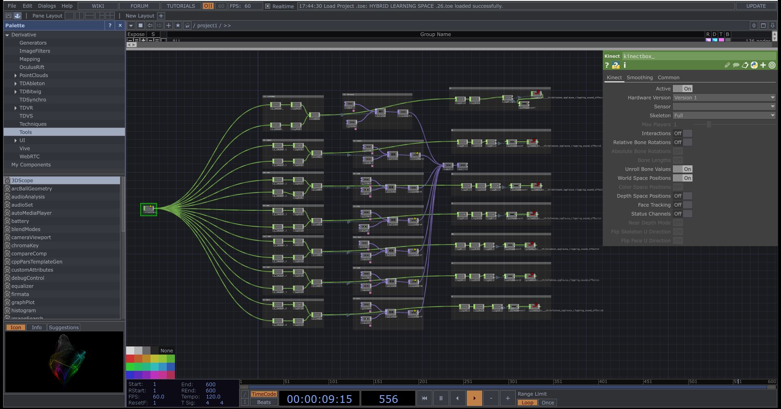Select Once range limit button

pyautogui.click(x=548, y=403)
